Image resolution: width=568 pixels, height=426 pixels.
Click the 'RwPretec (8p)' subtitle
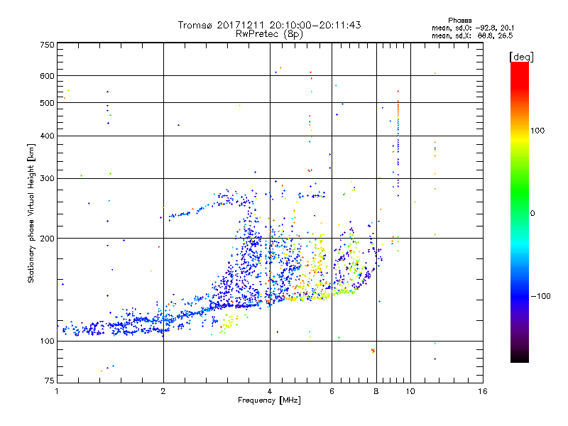pyautogui.click(x=269, y=34)
